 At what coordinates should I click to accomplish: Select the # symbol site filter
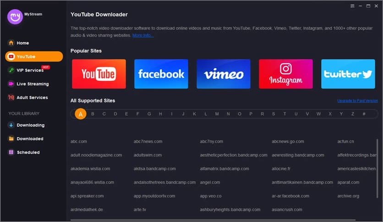(x=364, y=114)
